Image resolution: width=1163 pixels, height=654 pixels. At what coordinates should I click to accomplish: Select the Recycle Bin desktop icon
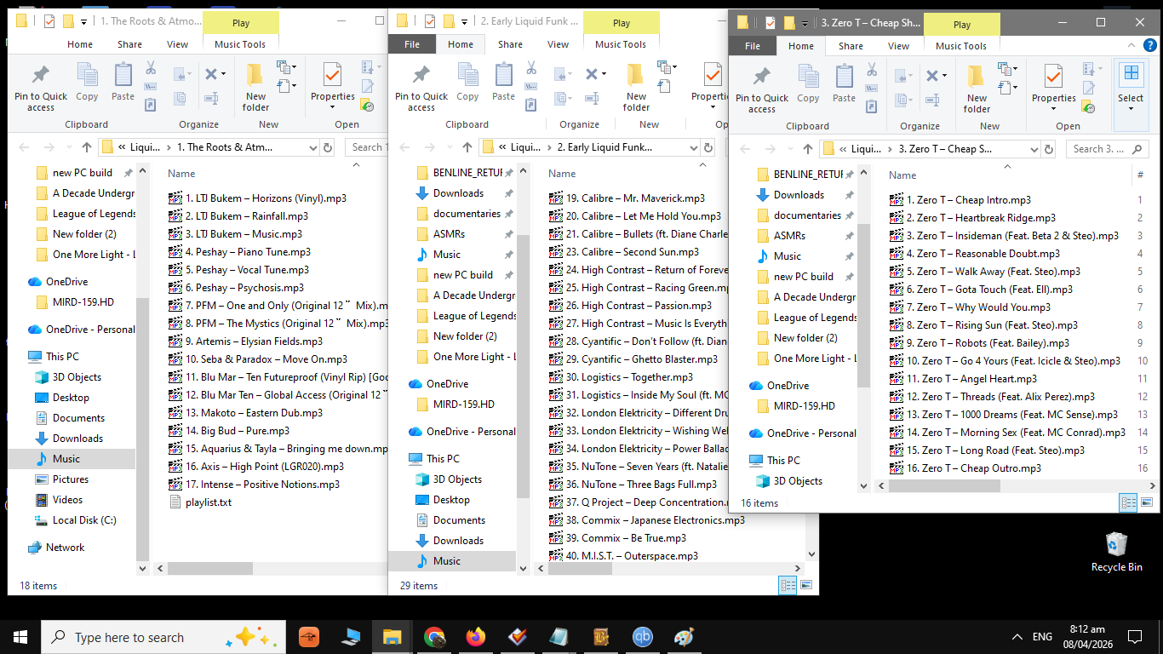coord(1117,553)
